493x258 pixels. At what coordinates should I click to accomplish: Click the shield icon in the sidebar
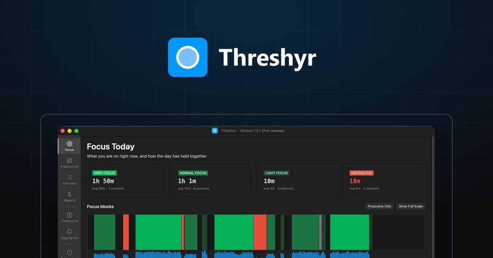[69, 253]
